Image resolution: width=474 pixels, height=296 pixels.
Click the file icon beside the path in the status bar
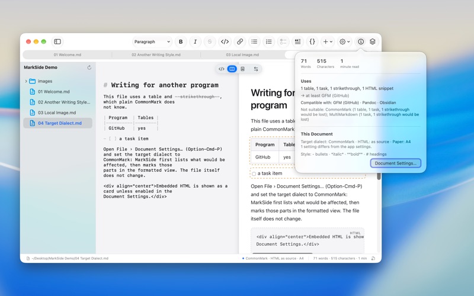[x=28, y=258]
